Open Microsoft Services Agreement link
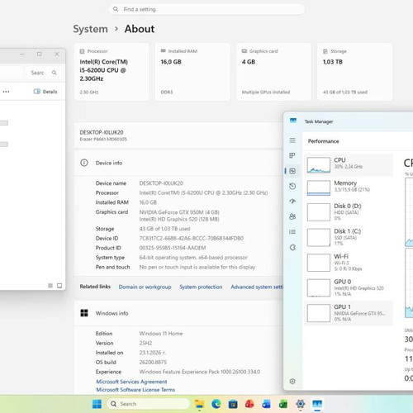Viewport: 413px width, 413px height. click(x=131, y=382)
